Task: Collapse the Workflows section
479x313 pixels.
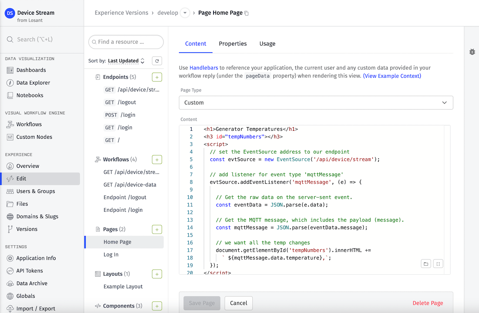Action: 116,159
